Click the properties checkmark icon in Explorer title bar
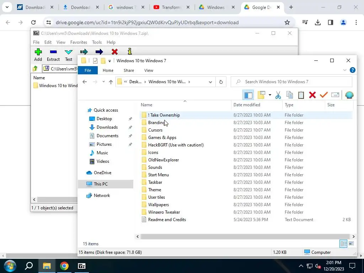The width and height of the screenshot is (364, 273). pos(95,61)
